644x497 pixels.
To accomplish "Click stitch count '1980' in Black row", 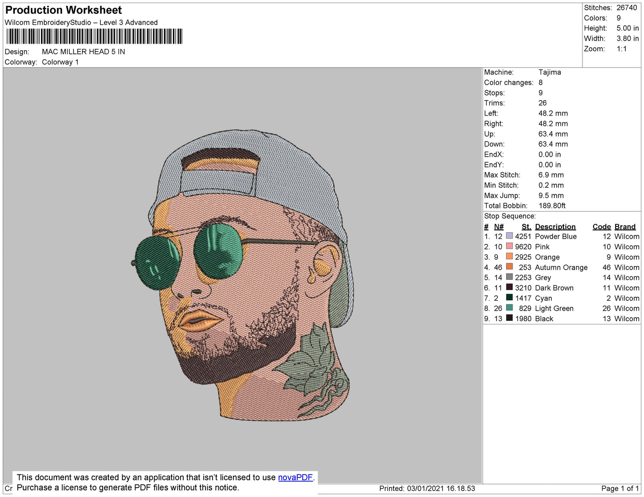I will pyautogui.click(x=523, y=319).
